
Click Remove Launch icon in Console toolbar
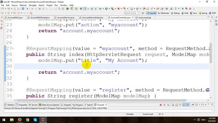click(164, 105)
